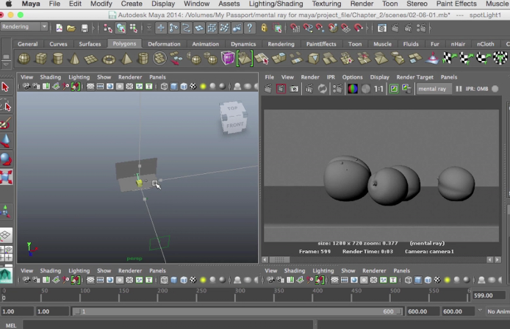Click the purple cube shelf icon
Viewport: 510px width, 329px height.
point(227,59)
